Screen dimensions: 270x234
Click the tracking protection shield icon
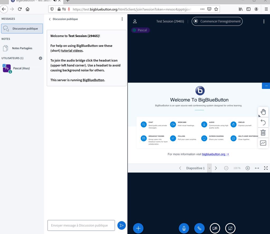click(x=52, y=9)
